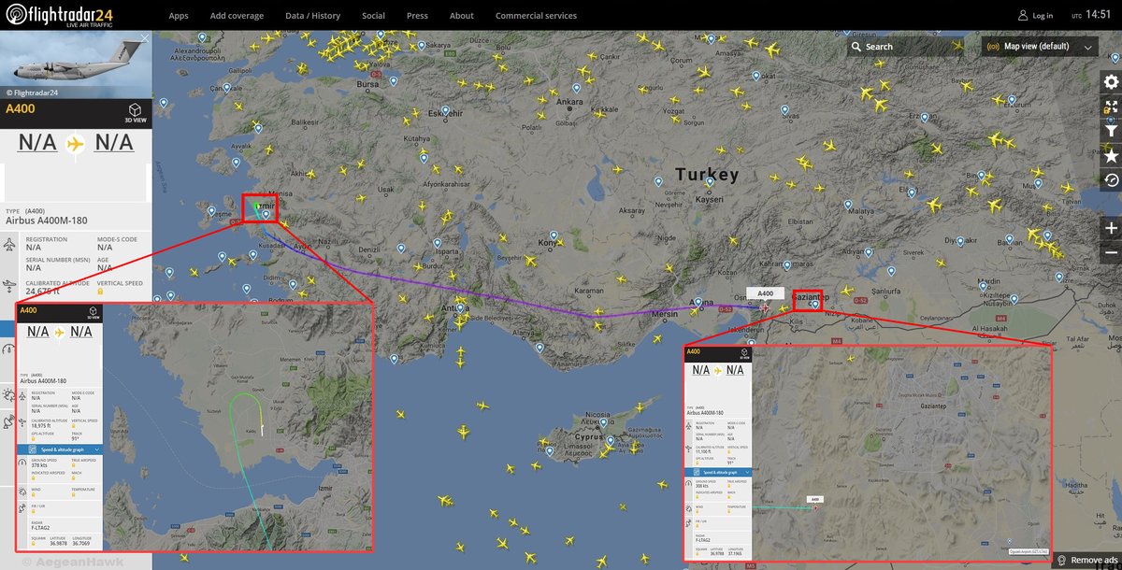
Task: Open 3D VIEW for the A400
Action: [x=135, y=113]
